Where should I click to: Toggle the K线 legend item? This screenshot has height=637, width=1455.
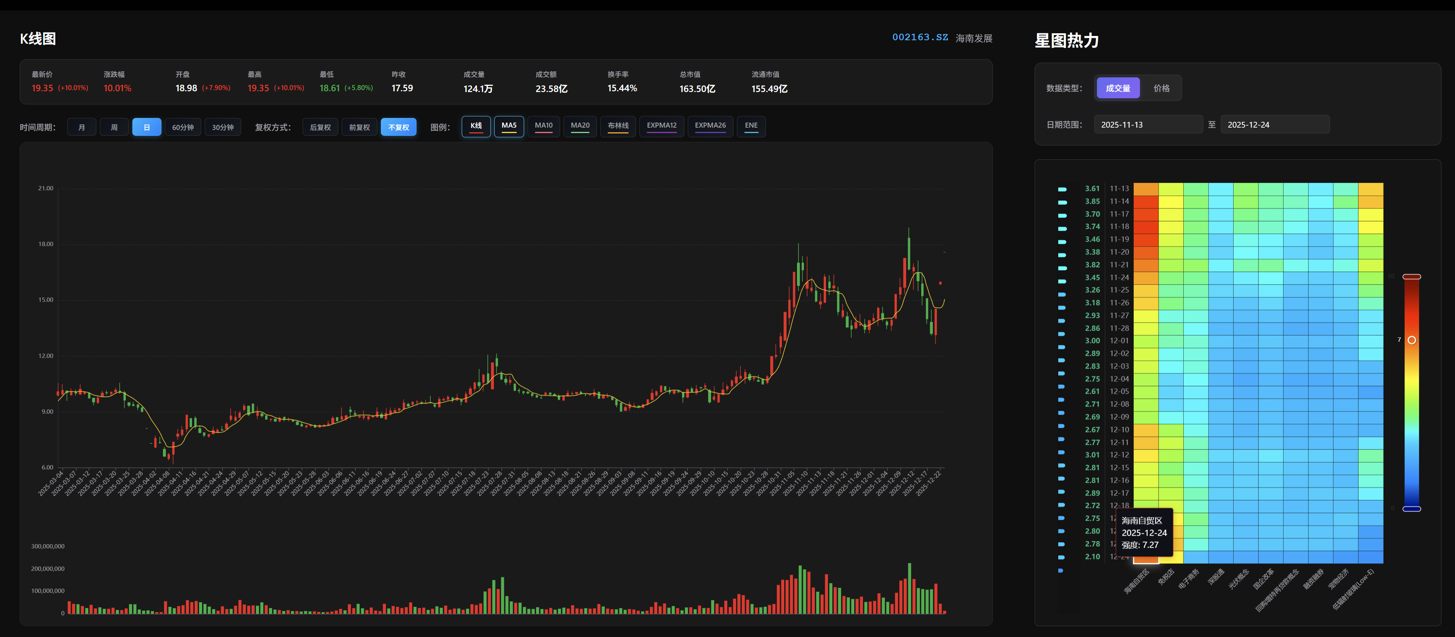click(476, 126)
